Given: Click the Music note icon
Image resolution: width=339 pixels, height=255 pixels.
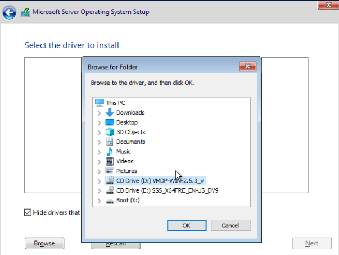Looking at the screenshot, I should click(x=110, y=152).
